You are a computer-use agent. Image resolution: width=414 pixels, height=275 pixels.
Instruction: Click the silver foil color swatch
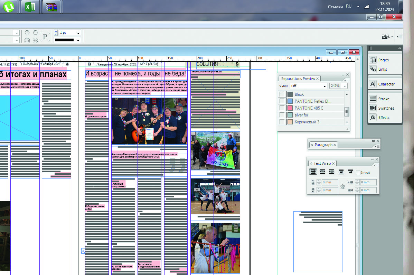(290, 115)
